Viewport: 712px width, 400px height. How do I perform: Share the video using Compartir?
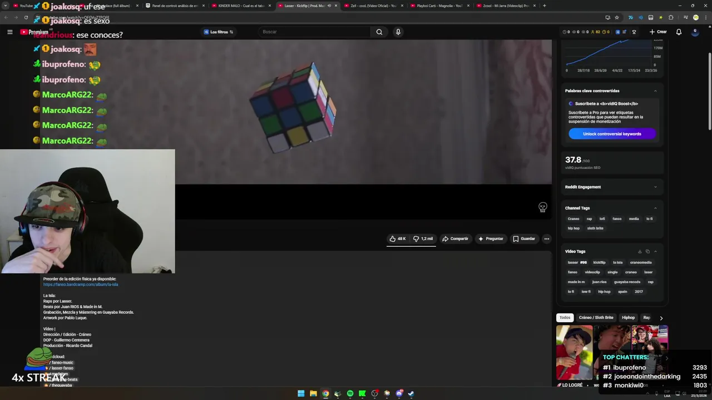[x=455, y=239]
